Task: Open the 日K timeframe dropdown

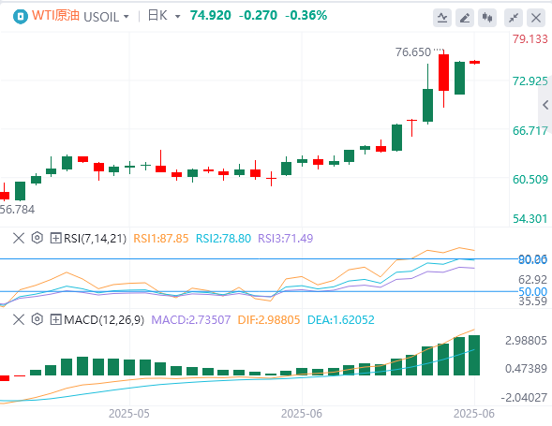Action: 164,16
